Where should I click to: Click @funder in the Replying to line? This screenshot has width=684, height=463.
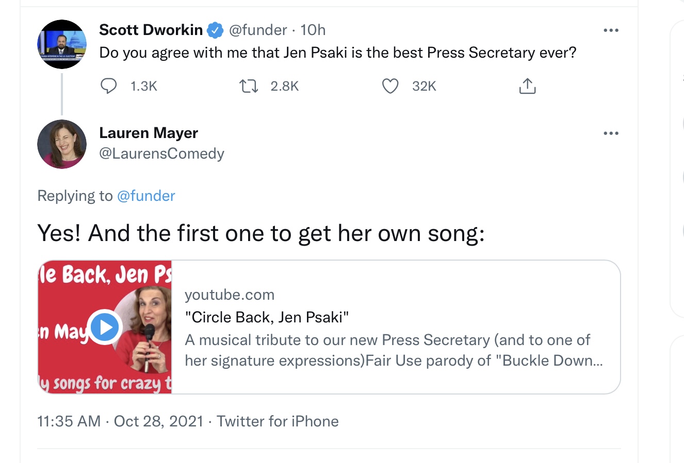(x=146, y=196)
